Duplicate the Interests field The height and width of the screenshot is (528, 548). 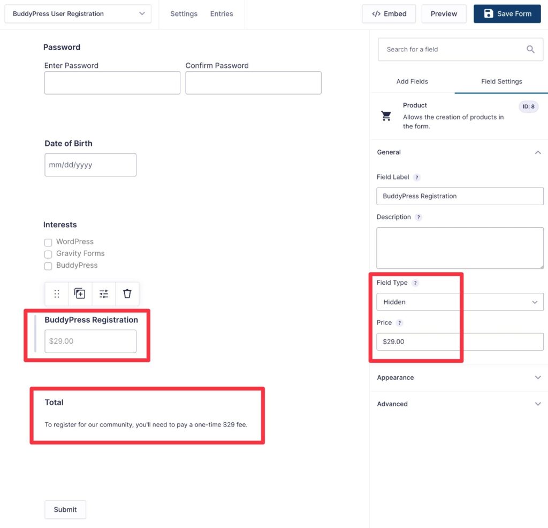pyautogui.click(x=80, y=293)
